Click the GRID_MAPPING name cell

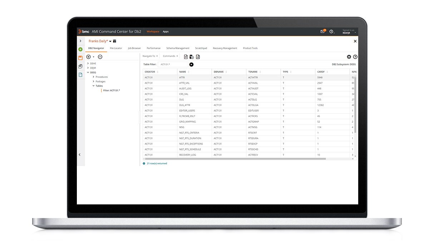[x=195, y=122]
